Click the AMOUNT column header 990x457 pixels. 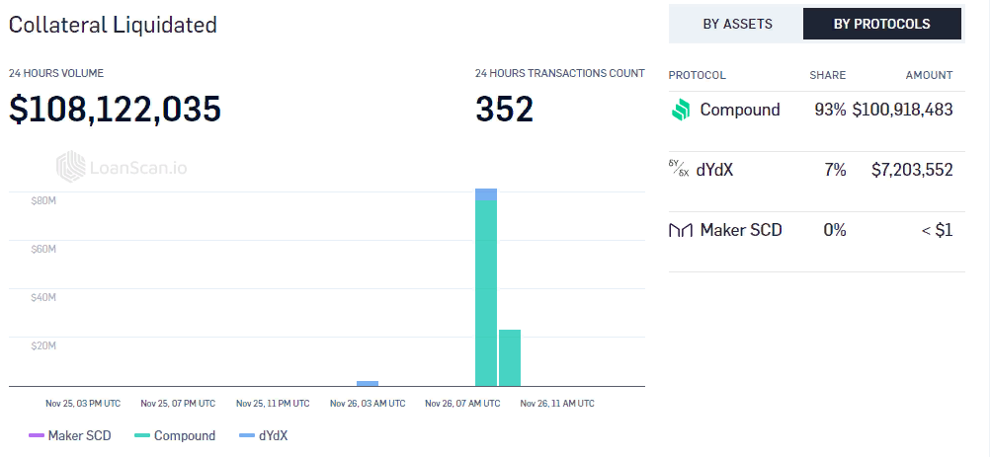[x=930, y=75]
